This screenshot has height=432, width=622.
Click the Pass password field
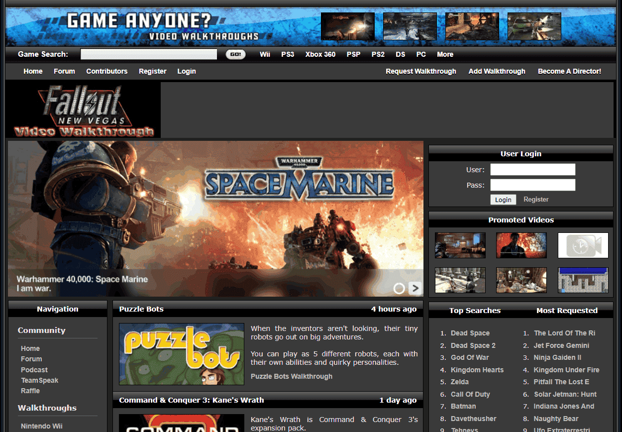[x=532, y=185]
